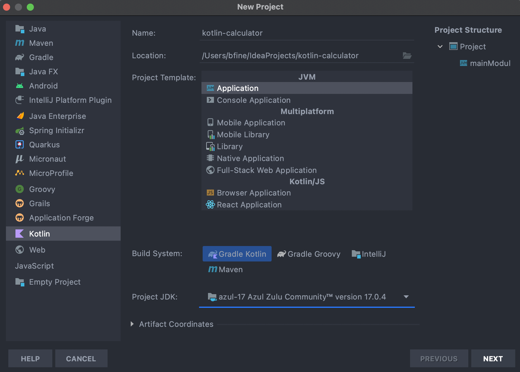Select Application template text
Screen dimensions: 520x372
(x=238, y=88)
